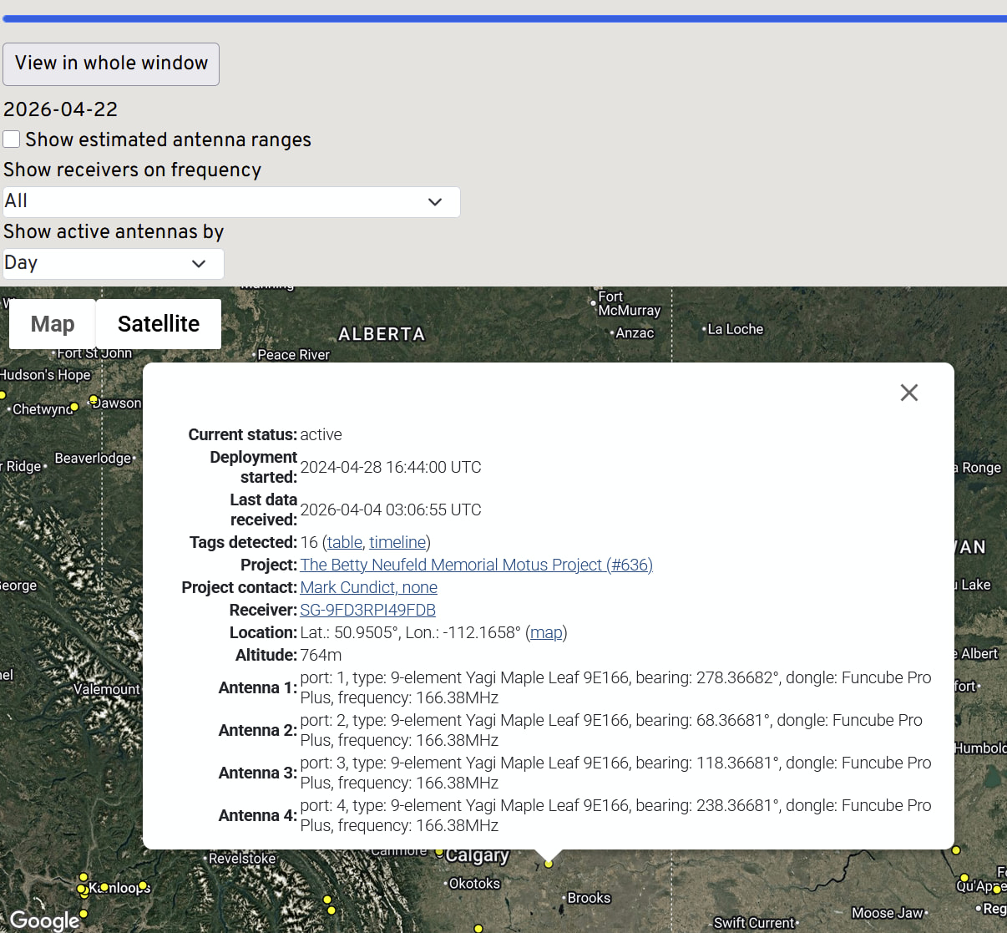Click the yellow marker near Qu'Appelle
Image resolution: width=1007 pixels, height=933 pixels.
pos(964,878)
